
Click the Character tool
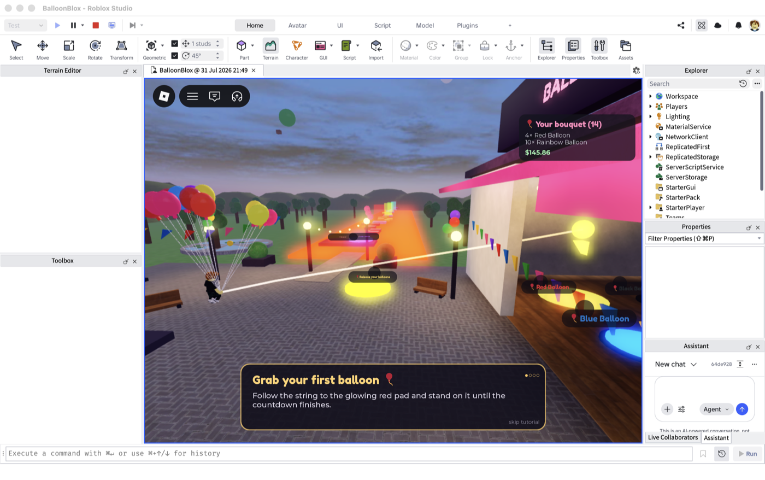[297, 49]
